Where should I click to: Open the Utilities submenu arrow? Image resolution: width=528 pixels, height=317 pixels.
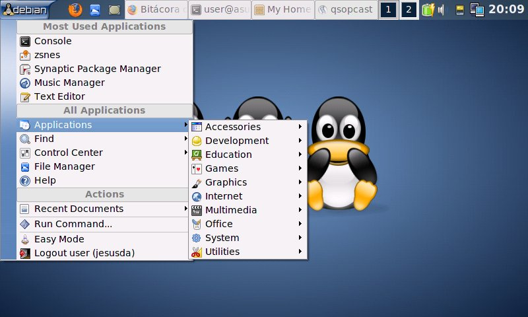click(x=300, y=252)
